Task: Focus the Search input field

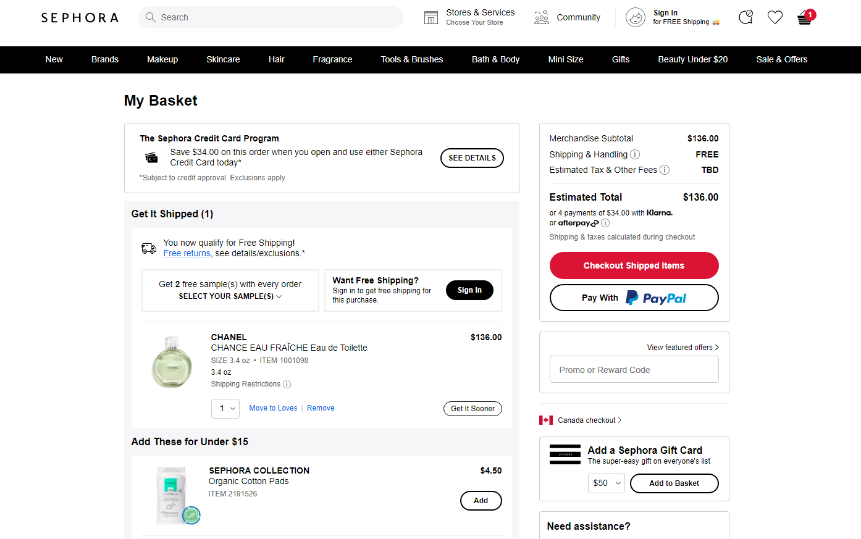Action: tap(271, 17)
